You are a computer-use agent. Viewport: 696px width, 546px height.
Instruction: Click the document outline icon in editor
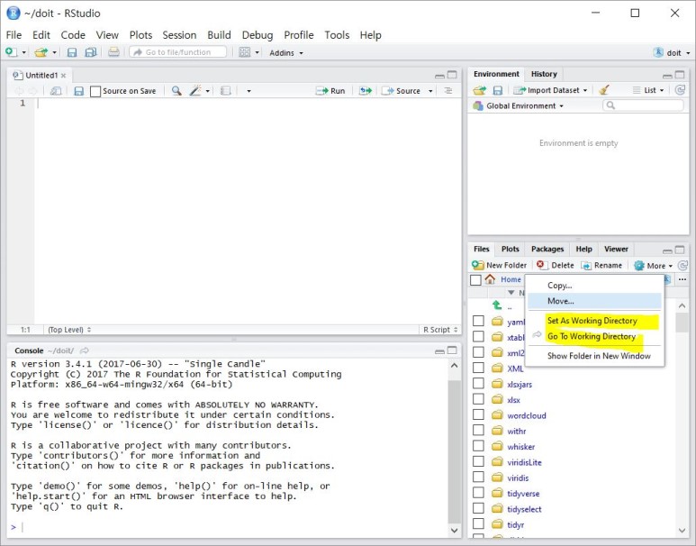(x=448, y=91)
